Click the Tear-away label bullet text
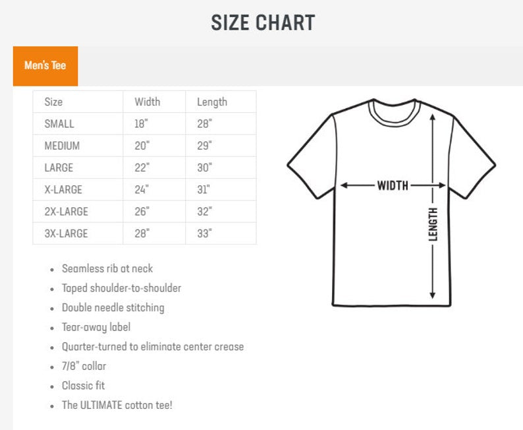 point(96,327)
